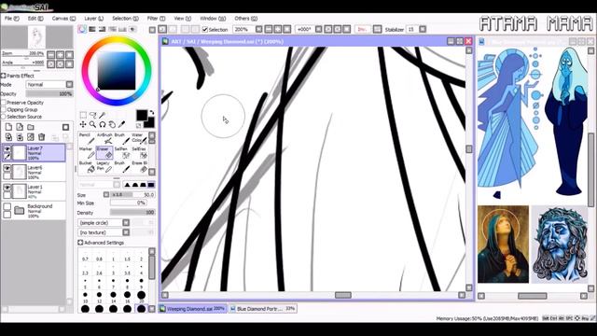Open the Layer menu

point(93,19)
